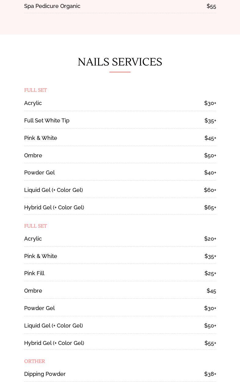Click Full Set White Tip service

click(x=47, y=121)
